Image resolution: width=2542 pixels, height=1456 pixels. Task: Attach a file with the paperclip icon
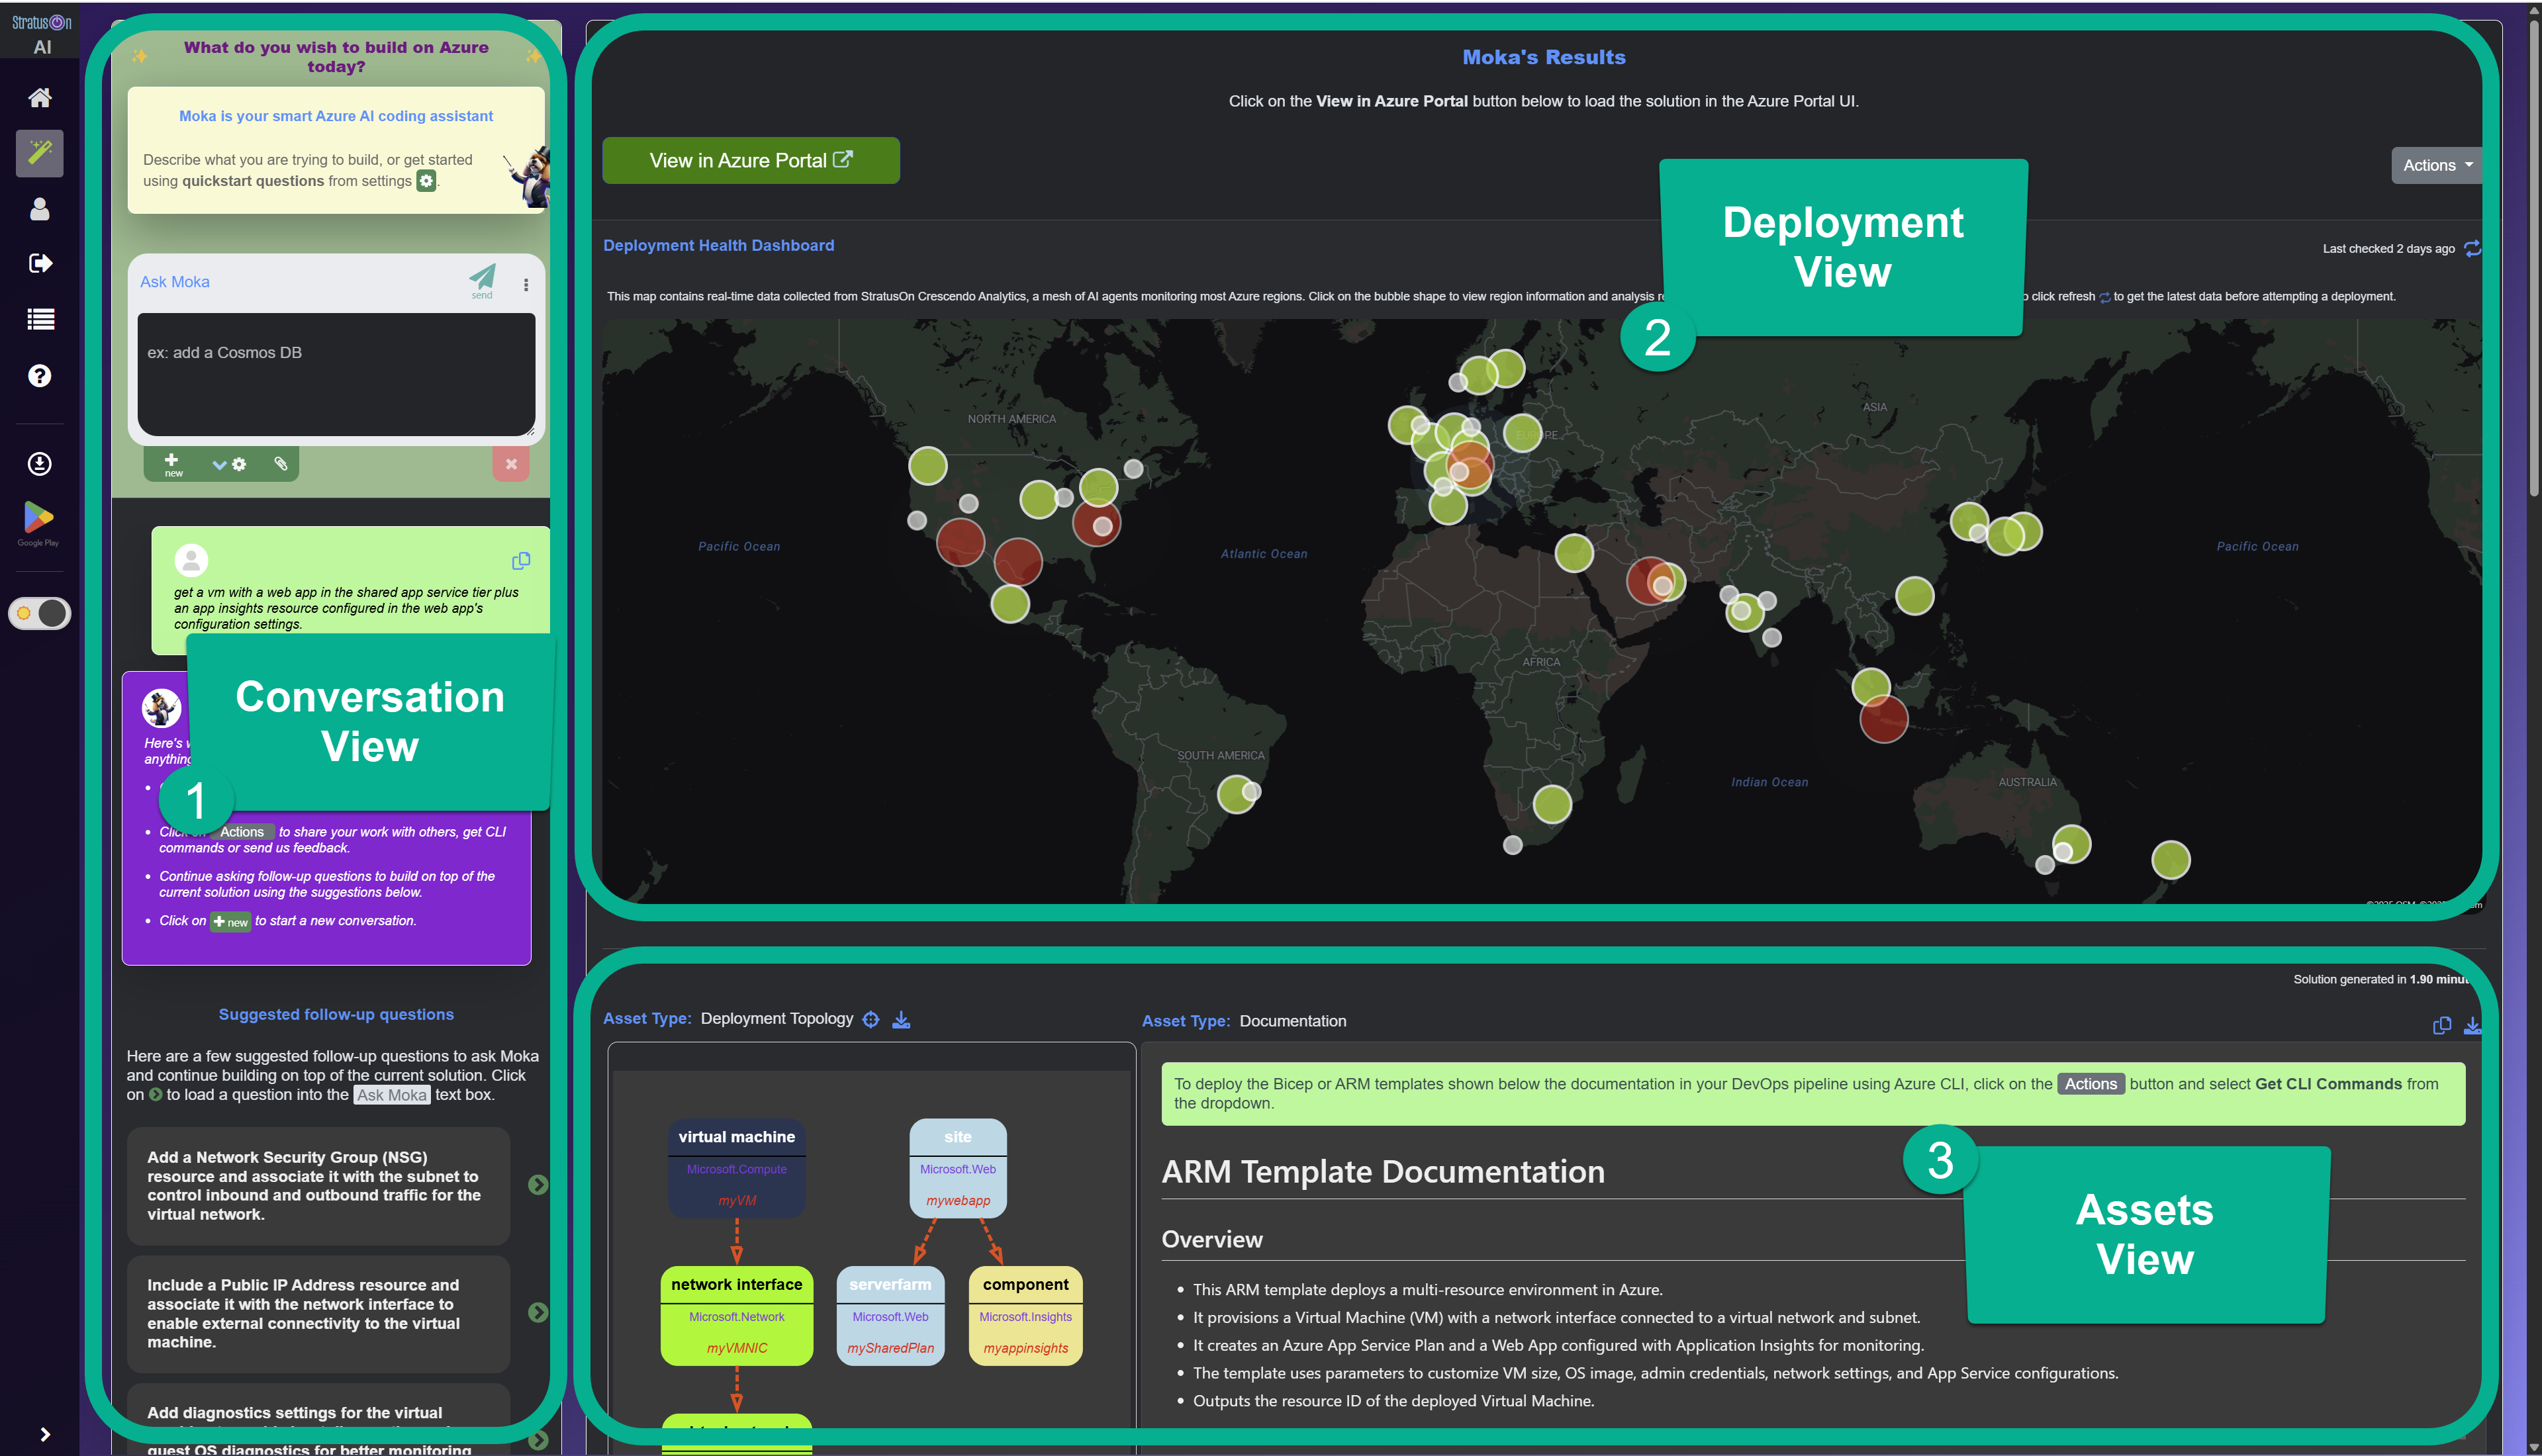281,464
